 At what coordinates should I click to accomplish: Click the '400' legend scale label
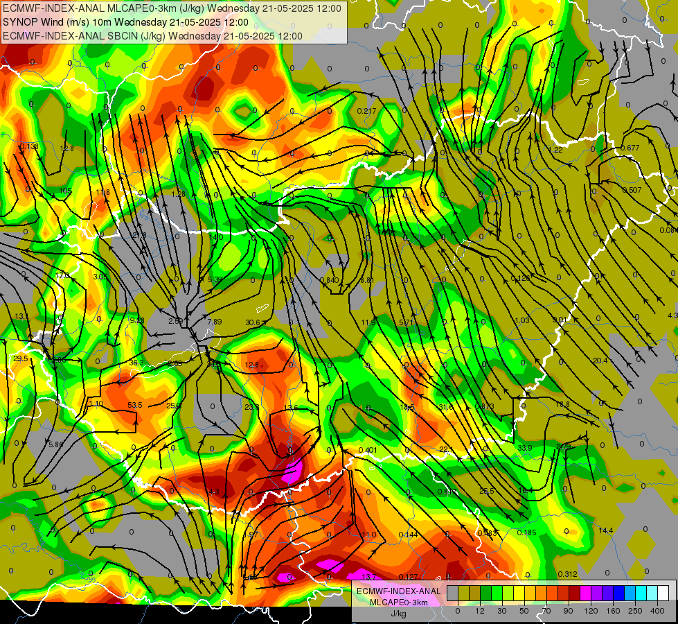[x=657, y=611]
